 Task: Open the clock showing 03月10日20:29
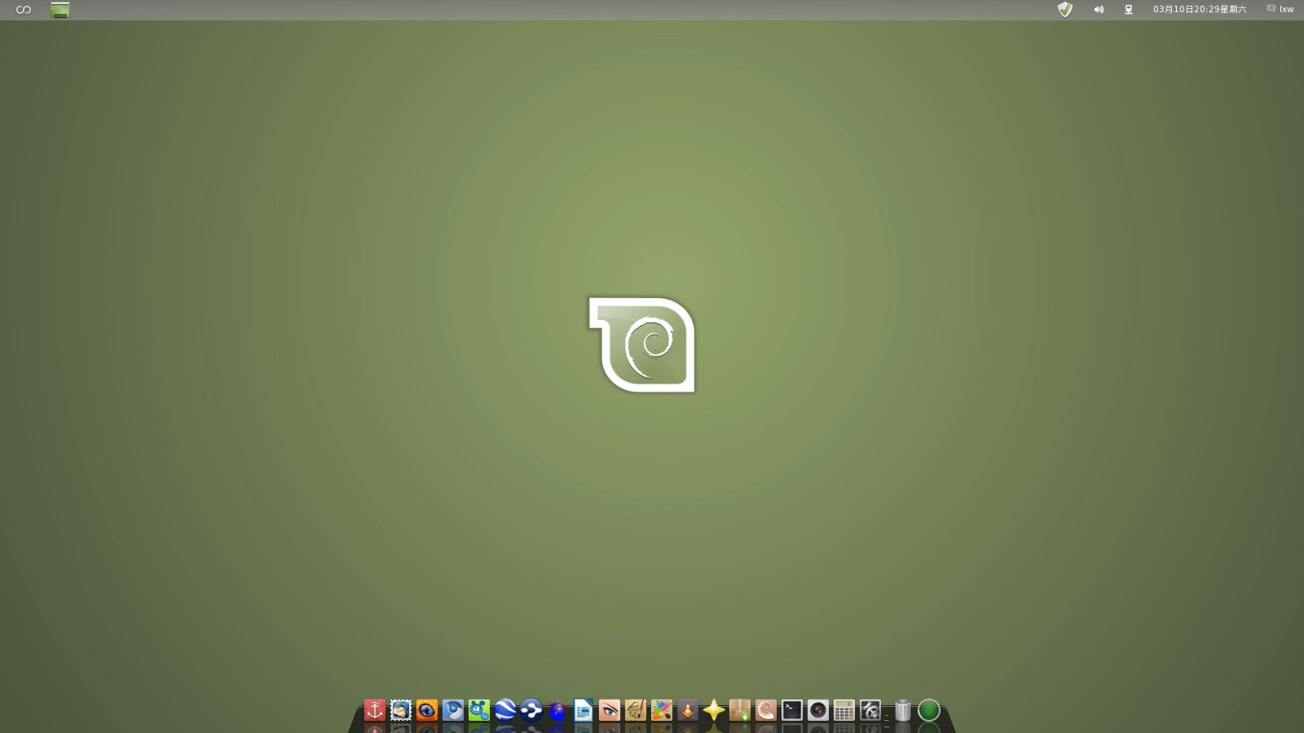(x=1200, y=10)
